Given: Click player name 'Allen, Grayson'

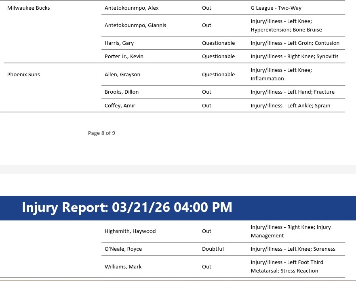Looking at the screenshot, I should click(x=122, y=75).
